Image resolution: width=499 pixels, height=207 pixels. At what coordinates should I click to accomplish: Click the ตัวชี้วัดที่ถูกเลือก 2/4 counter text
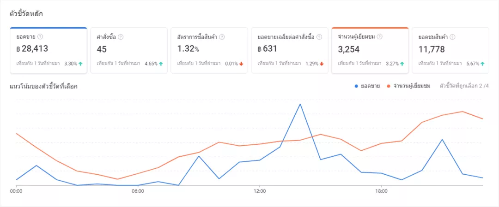tap(464, 86)
